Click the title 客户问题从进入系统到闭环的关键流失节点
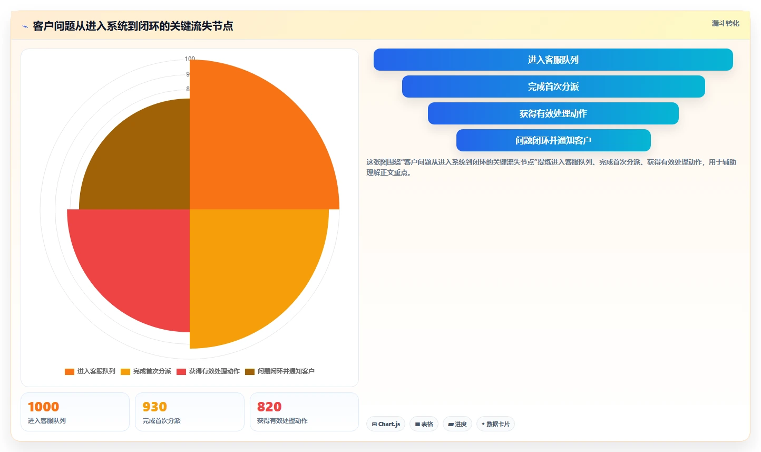Image resolution: width=761 pixels, height=452 pixels. (133, 26)
